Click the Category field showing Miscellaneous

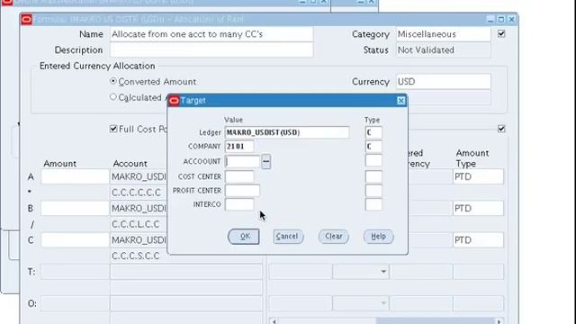444,34
